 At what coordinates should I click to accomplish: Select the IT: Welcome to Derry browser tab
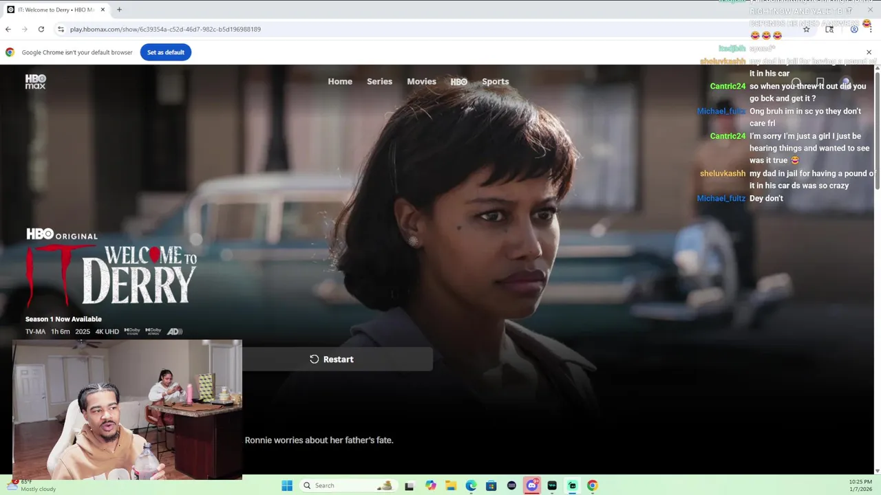[55, 10]
